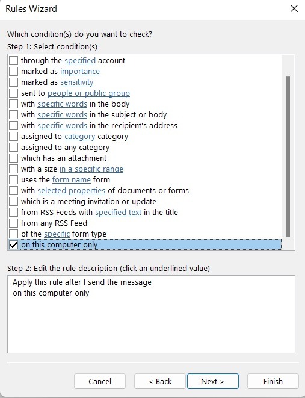Click 'in a specific range' link

click(91, 169)
